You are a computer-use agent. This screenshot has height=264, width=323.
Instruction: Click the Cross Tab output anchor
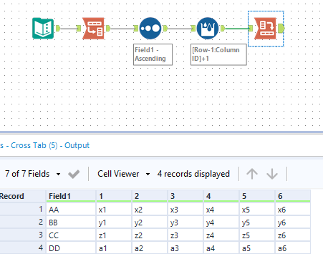(281, 29)
